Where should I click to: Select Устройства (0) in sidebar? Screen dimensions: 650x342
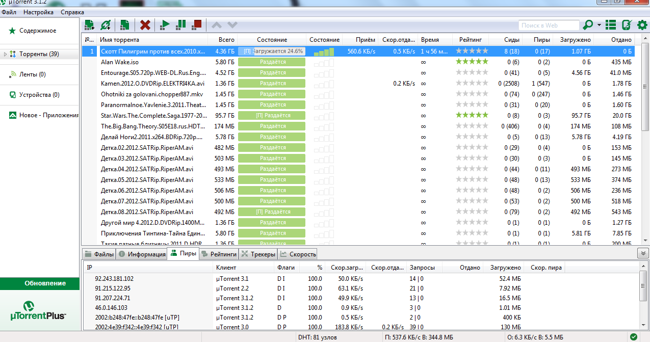click(x=35, y=95)
